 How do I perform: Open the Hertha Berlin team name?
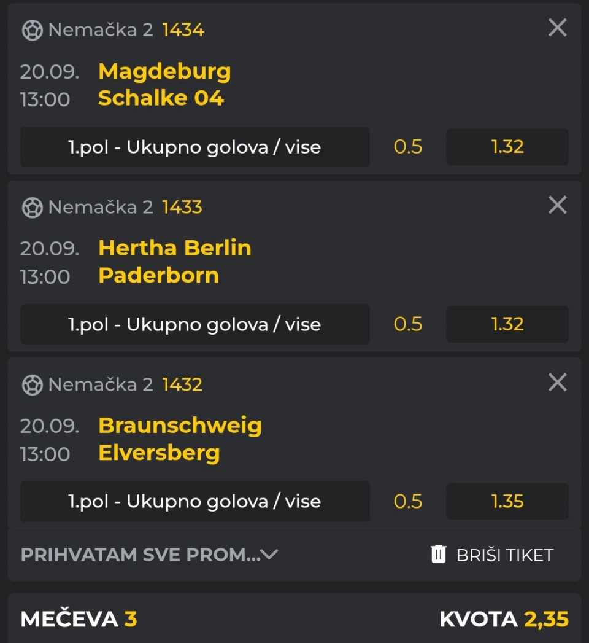pyautogui.click(x=175, y=248)
